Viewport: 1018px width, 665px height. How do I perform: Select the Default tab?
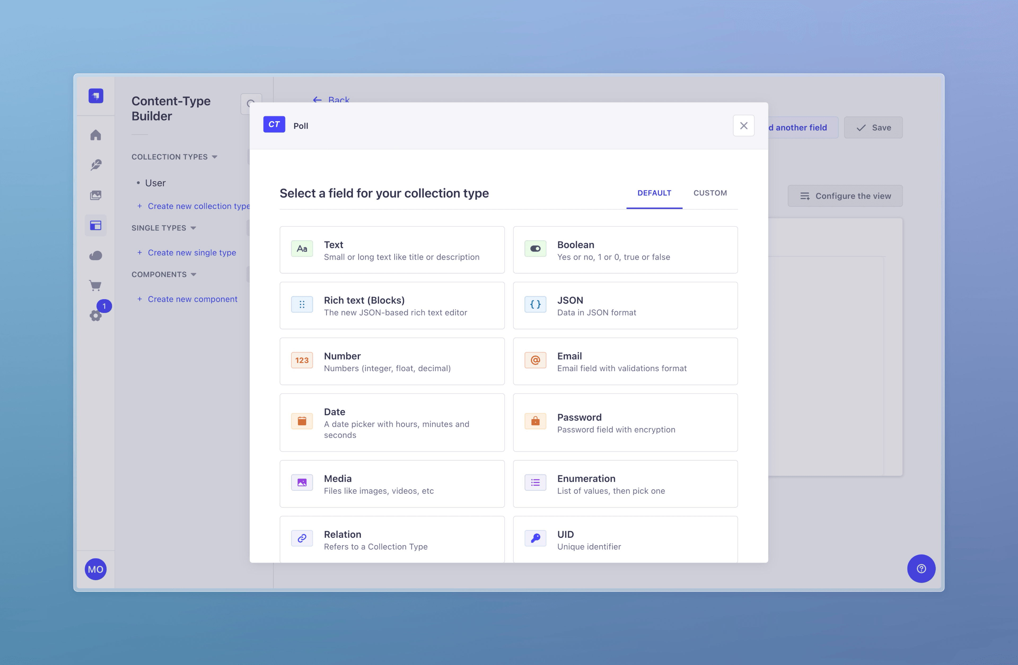tap(654, 193)
